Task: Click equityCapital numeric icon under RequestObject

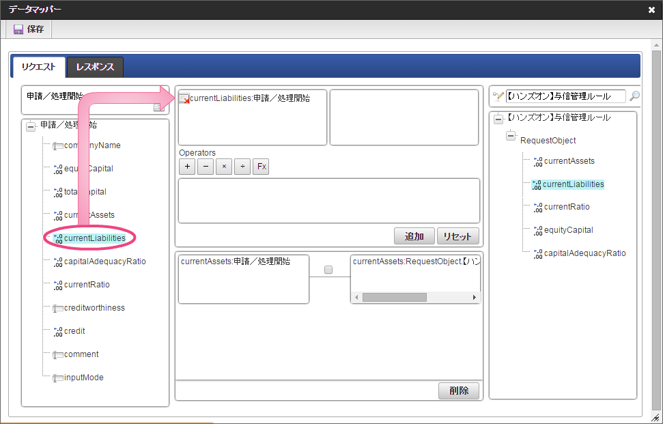Action: pyautogui.click(x=538, y=230)
